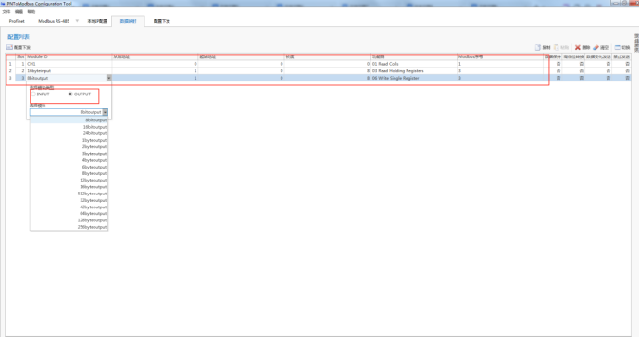This screenshot has height=338, width=640.
Task: Select the OUTPUT radio button
Action: point(70,94)
